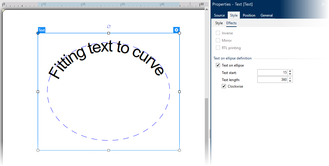
Task: Click the bottom-right corner resize handle
Action: coord(179,150)
